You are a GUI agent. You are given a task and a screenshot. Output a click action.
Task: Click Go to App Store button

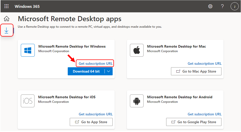[91, 122]
